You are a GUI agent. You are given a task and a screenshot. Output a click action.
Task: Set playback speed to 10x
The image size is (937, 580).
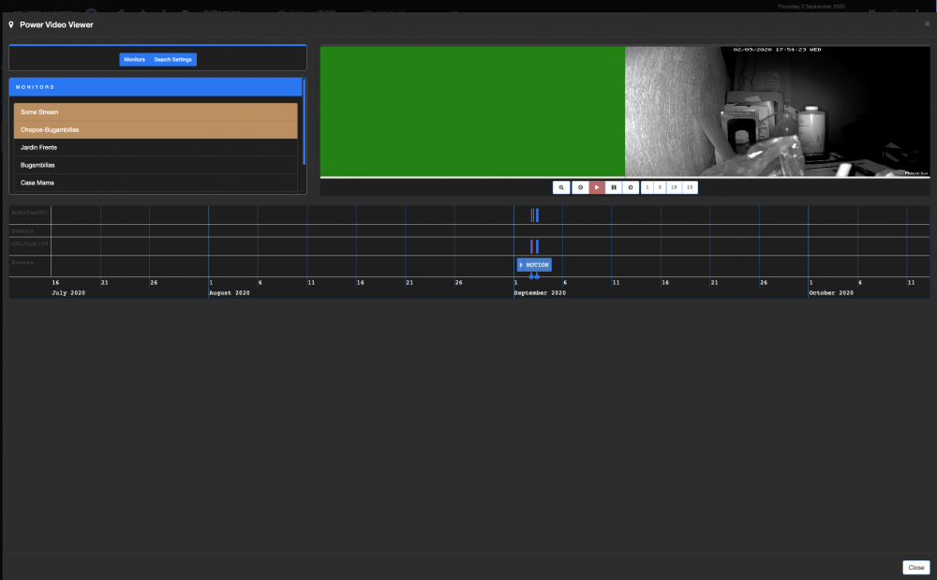[x=674, y=187]
